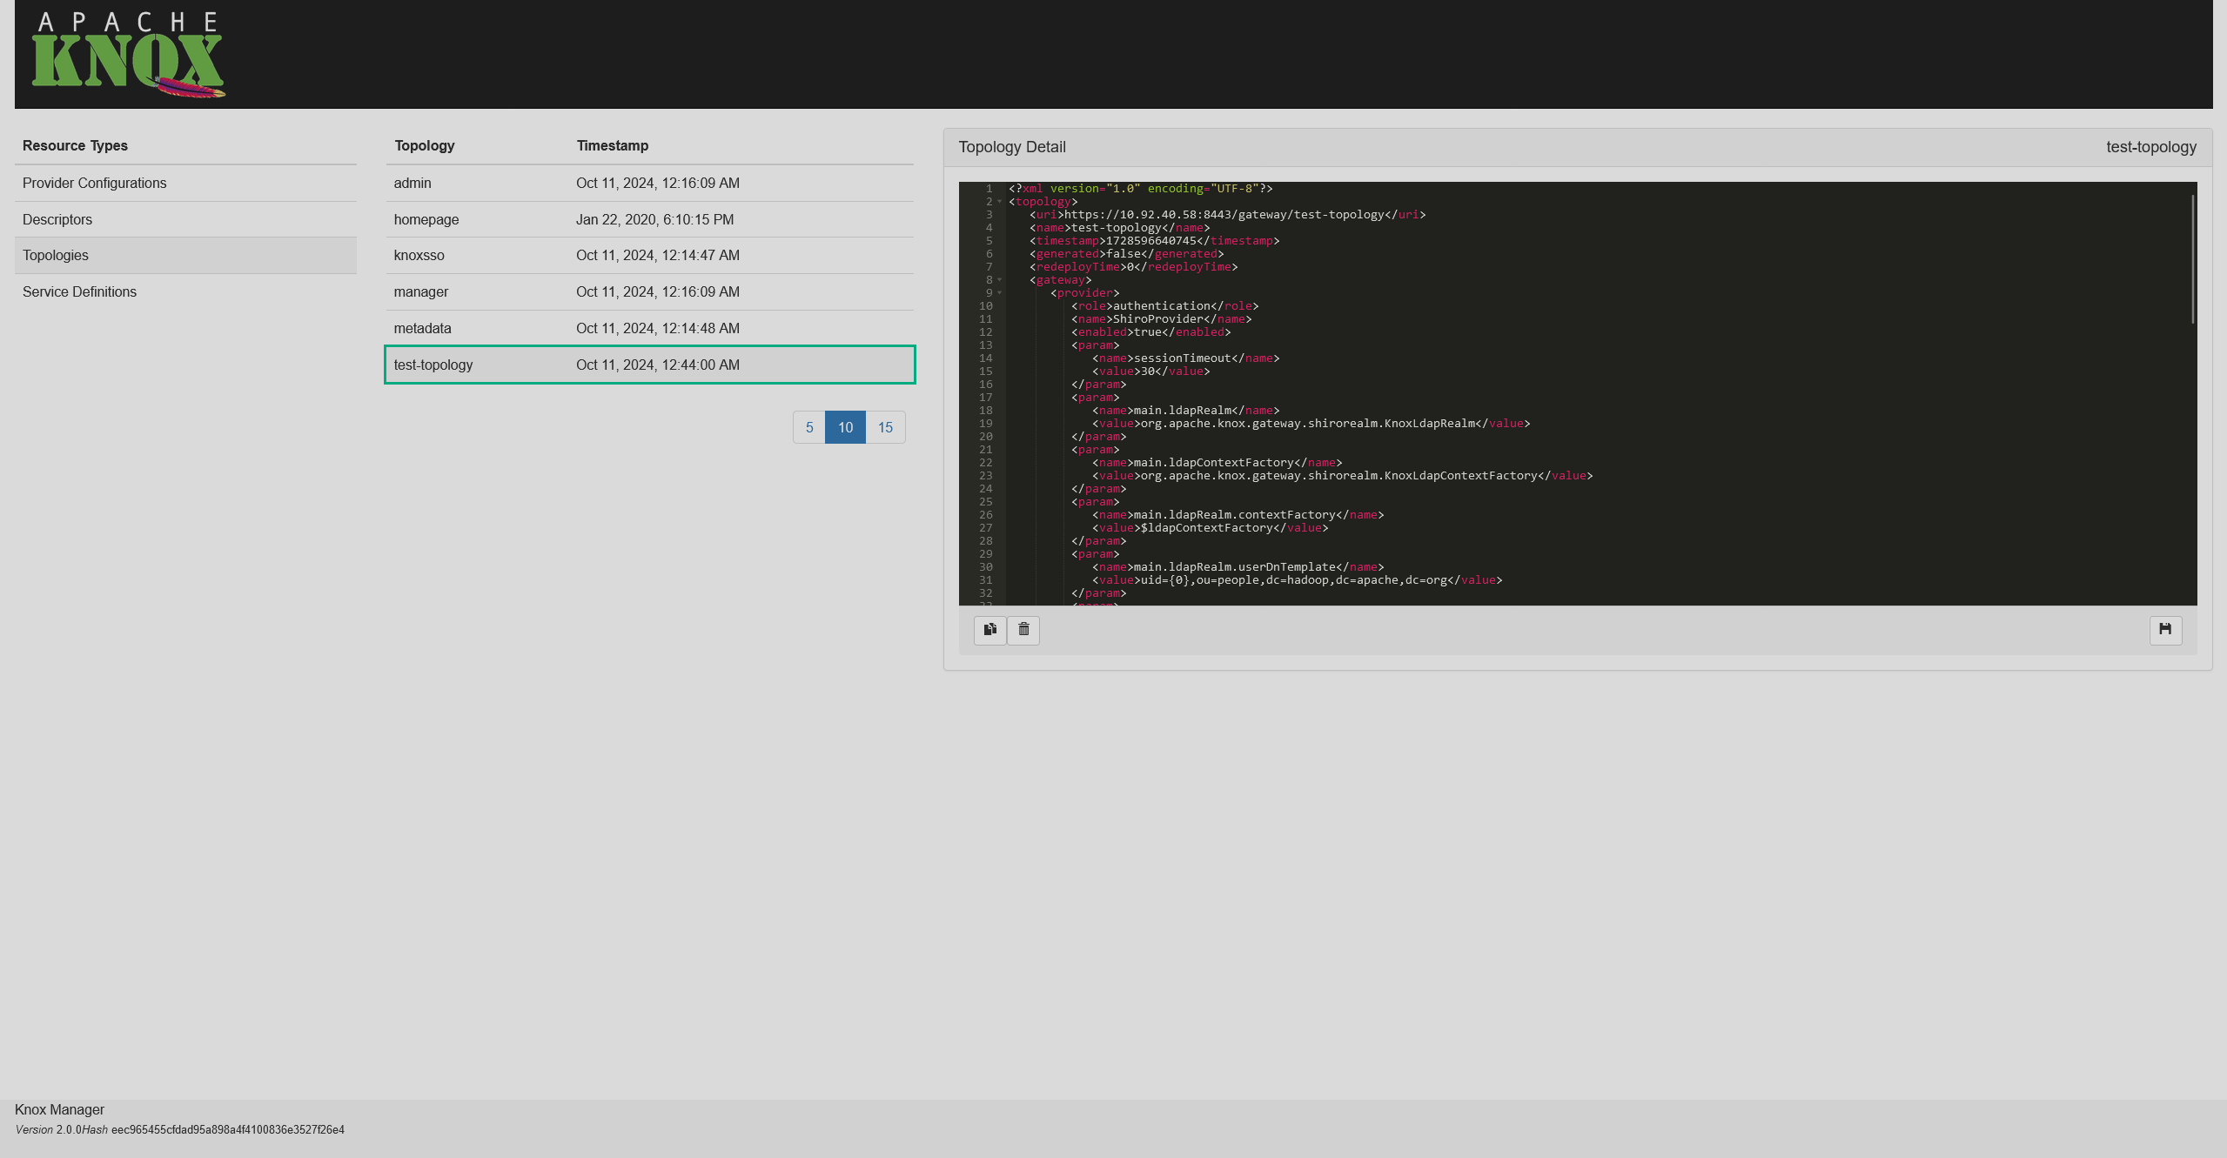The width and height of the screenshot is (2227, 1158).
Task: Click the Apache Knox logo
Action: coord(128,55)
